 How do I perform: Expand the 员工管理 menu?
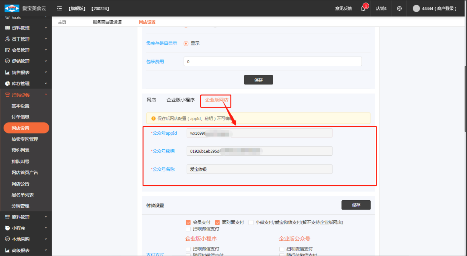(x=26, y=39)
